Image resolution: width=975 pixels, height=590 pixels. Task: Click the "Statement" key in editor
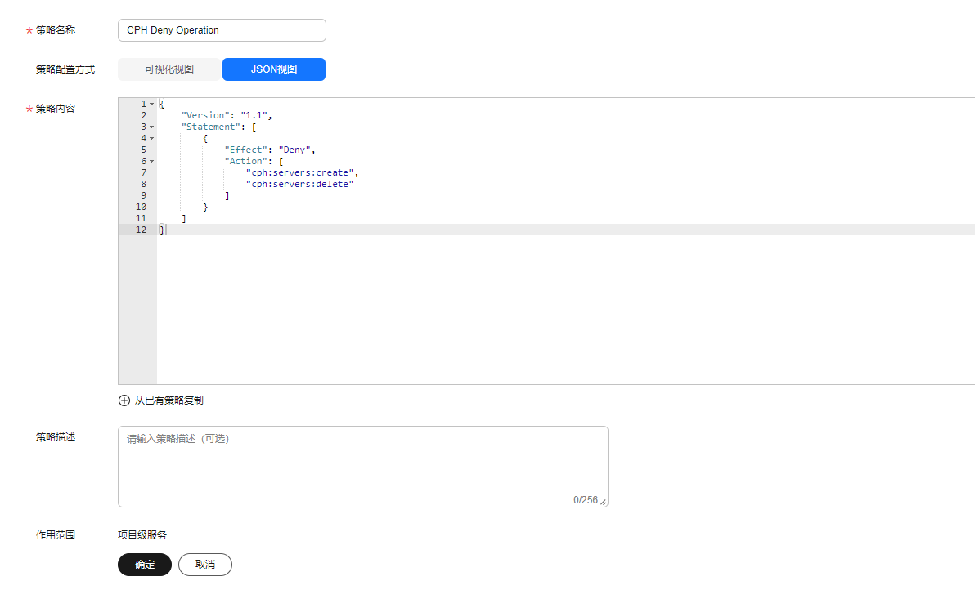(211, 127)
